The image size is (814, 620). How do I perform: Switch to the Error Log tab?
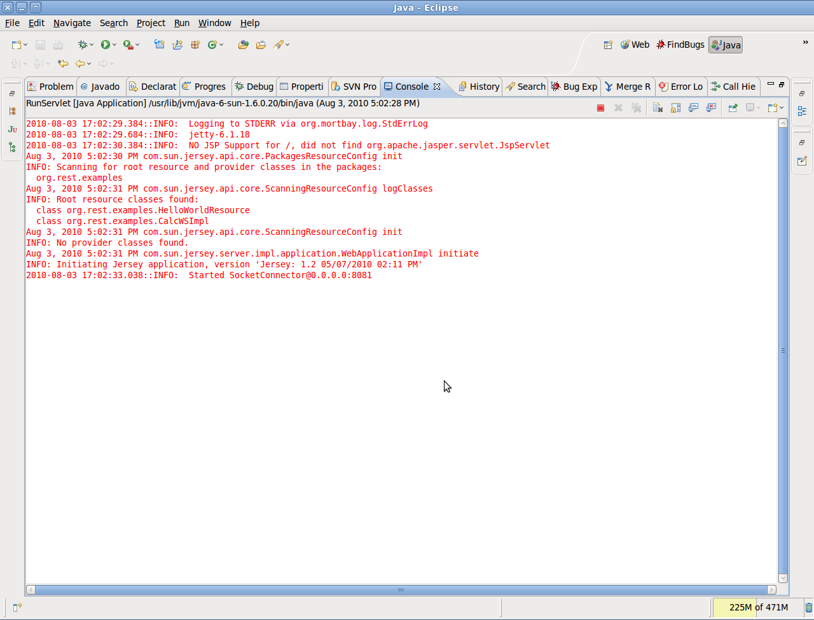click(681, 87)
